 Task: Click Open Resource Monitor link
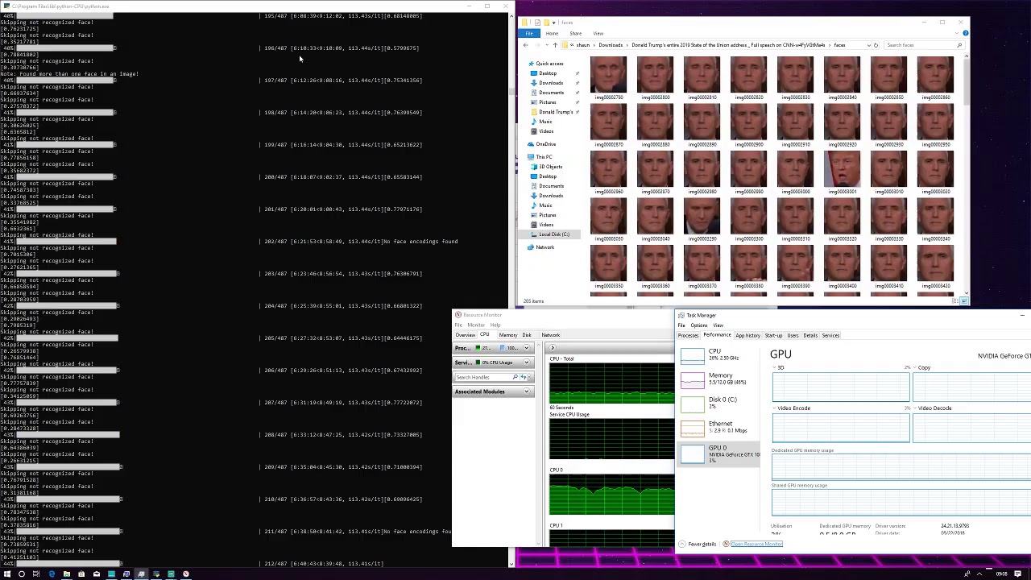[x=756, y=544]
